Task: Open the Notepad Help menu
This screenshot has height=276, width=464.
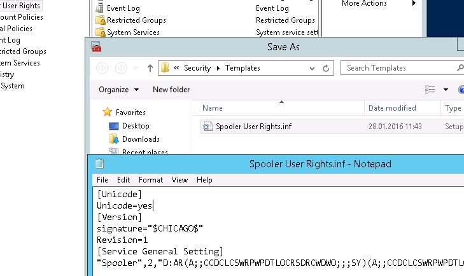Action: (204, 180)
